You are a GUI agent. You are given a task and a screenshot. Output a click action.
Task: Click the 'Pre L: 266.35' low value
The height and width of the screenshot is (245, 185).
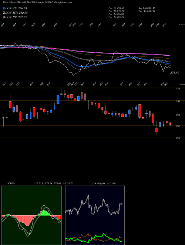[x=116, y=14]
